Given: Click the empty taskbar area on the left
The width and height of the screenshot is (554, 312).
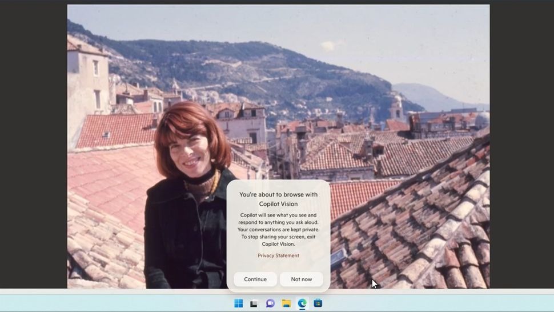Looking at the screenshot, I should pyautogui.click(x=113, y=303).
